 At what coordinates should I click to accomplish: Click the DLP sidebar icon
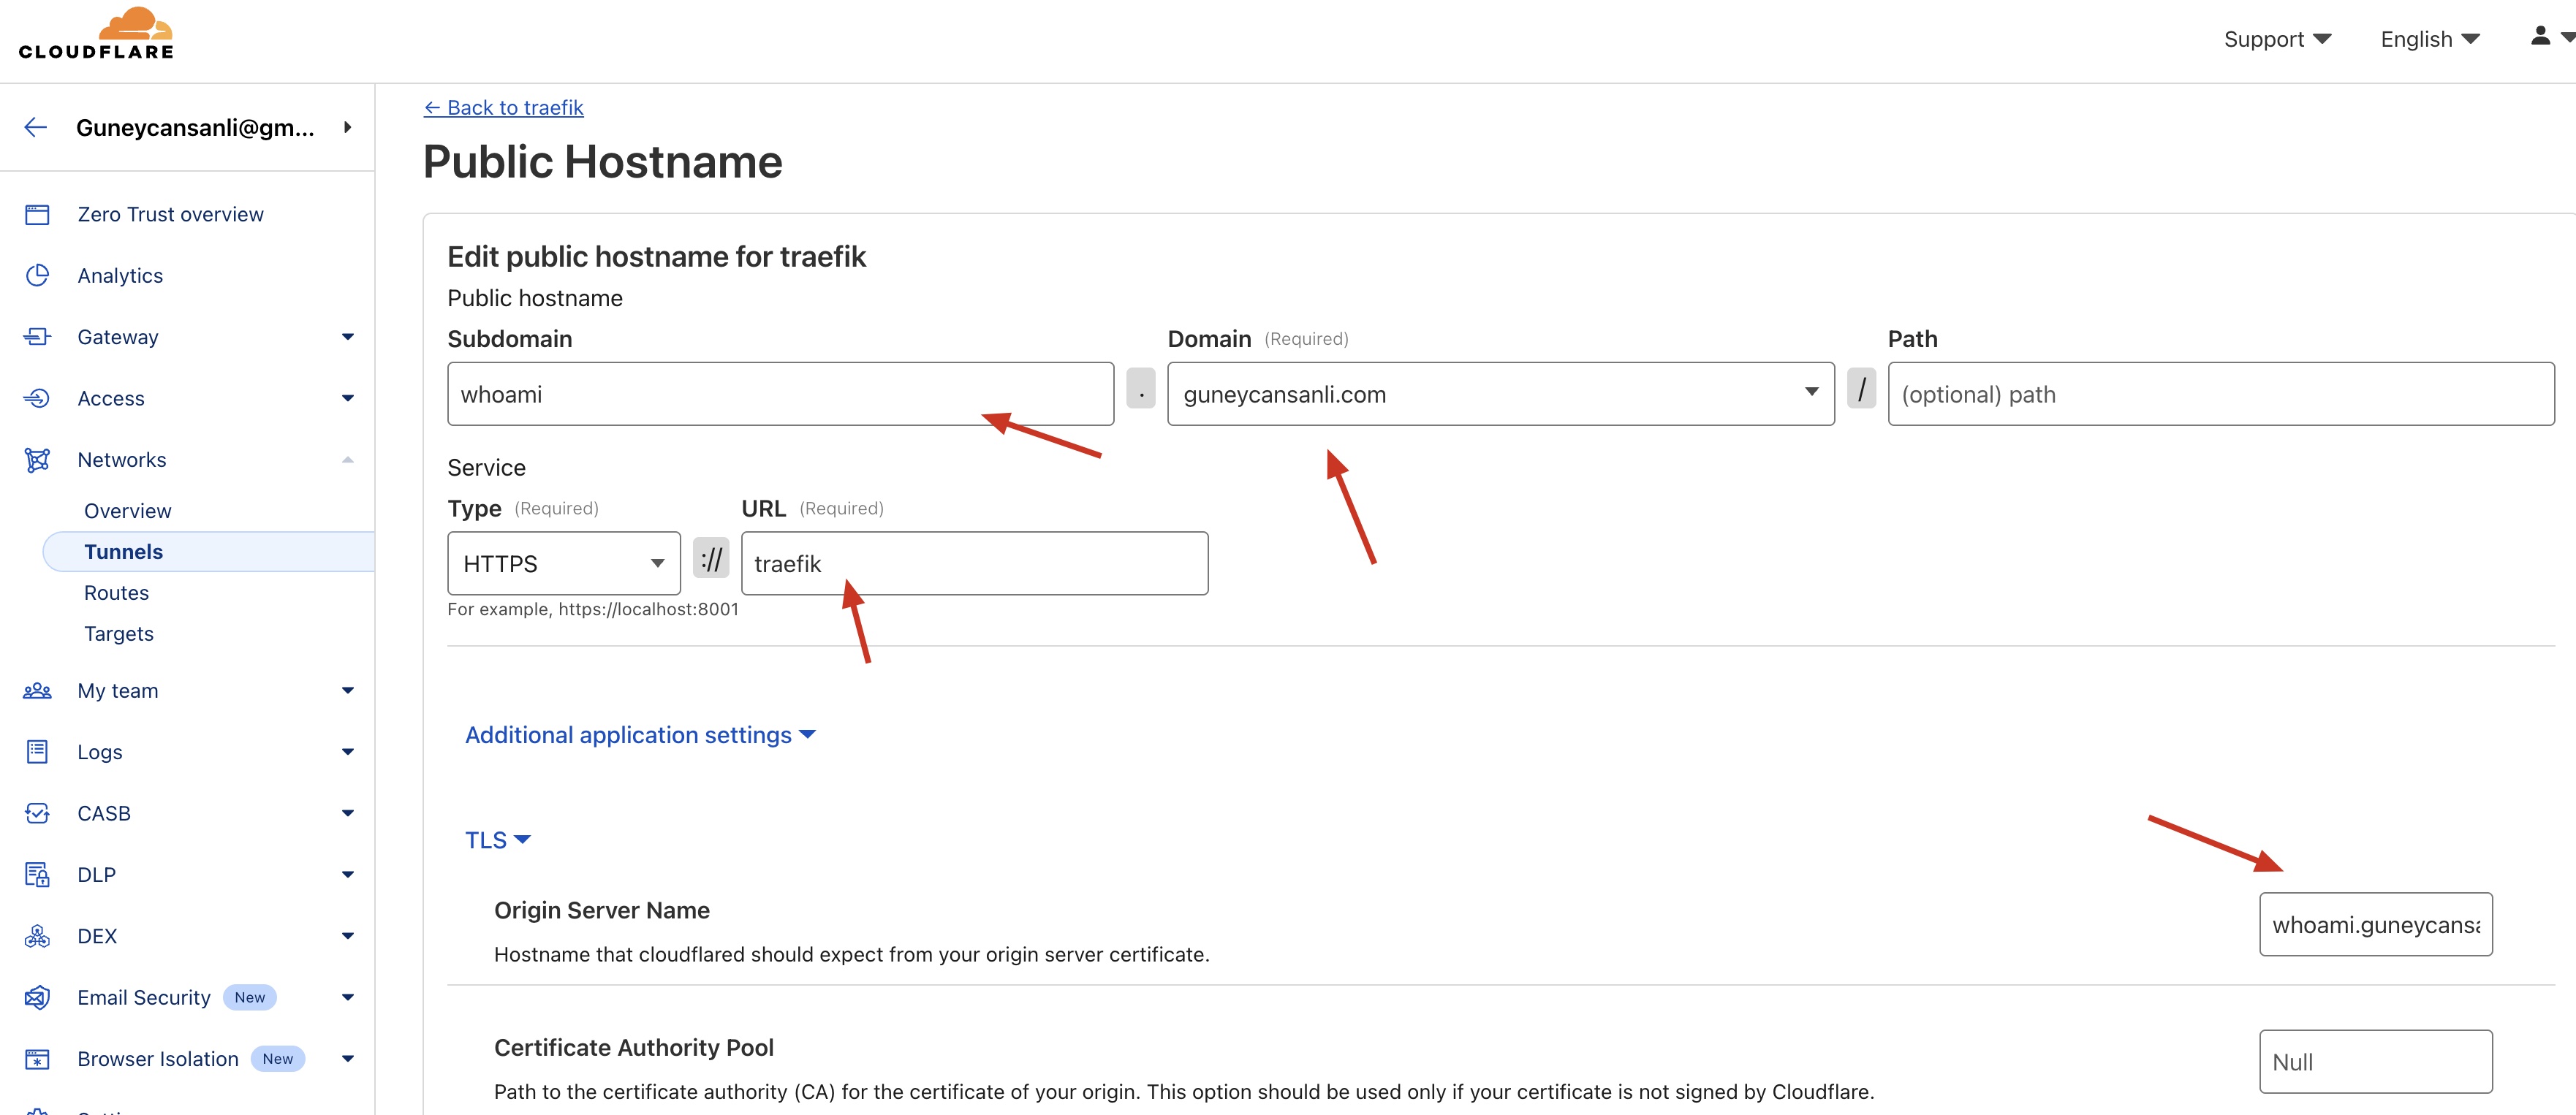tap(37, 875)
